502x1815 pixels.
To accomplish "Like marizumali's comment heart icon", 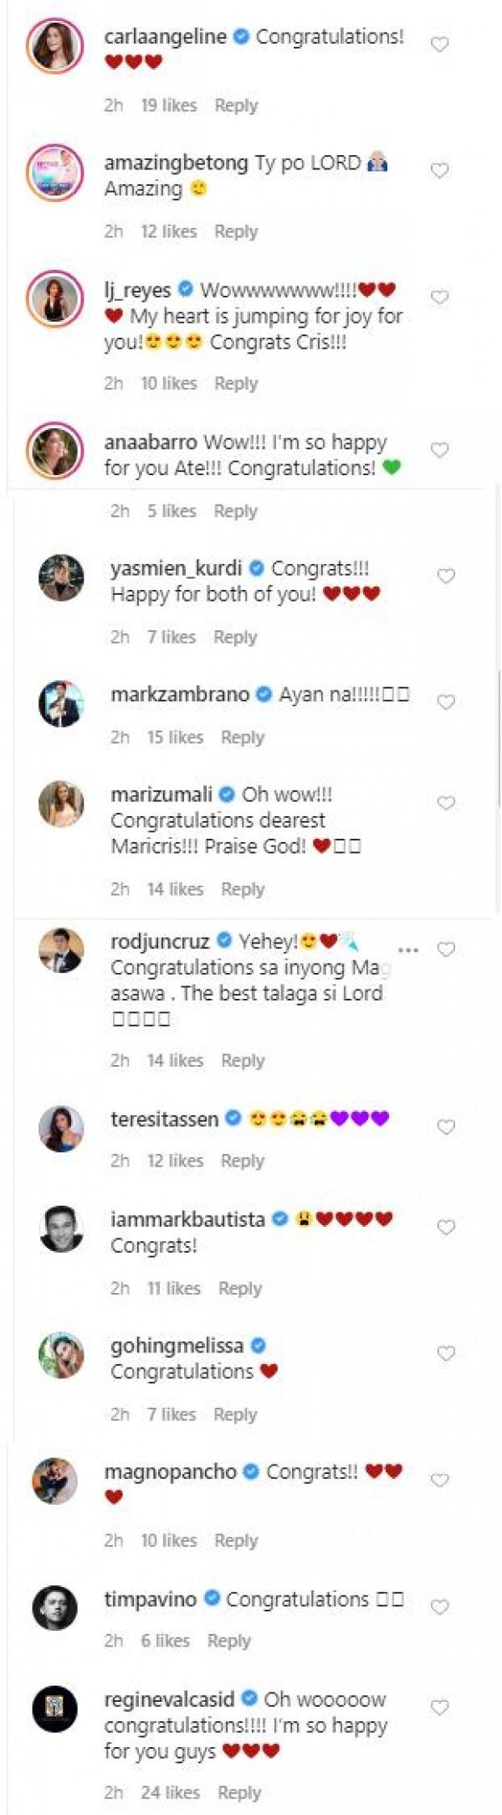I will click(x=446, y=803).
